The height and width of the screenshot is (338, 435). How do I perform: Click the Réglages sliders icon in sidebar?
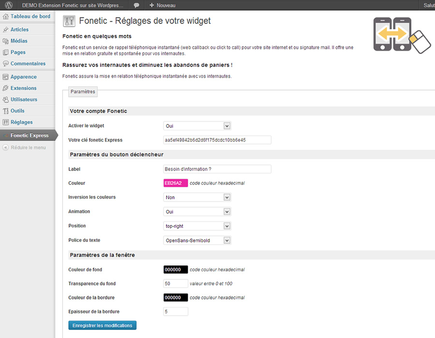point(5,122)
